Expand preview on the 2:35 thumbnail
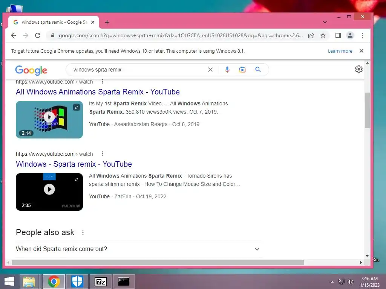Viewport: 386px width, 289px height. coord(77,179)
